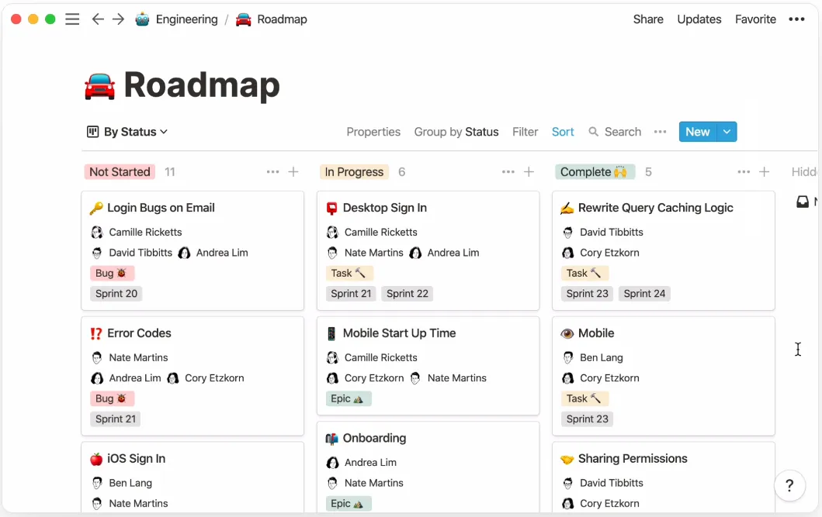822x517 pixels.
Task: Open the New button dropdown arrow
Action: (x=727, y=132)
